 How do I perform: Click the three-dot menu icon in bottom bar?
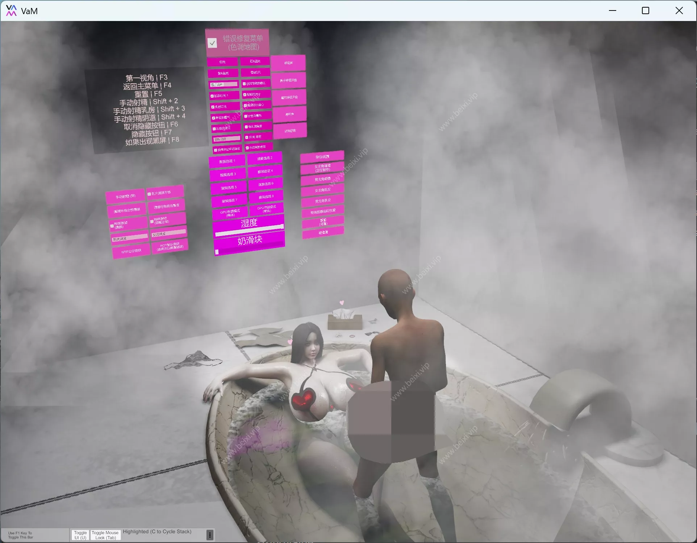point(210,535)
